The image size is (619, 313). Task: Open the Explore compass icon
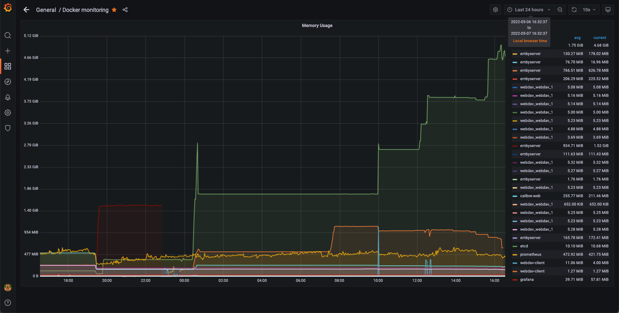point(8,82)
